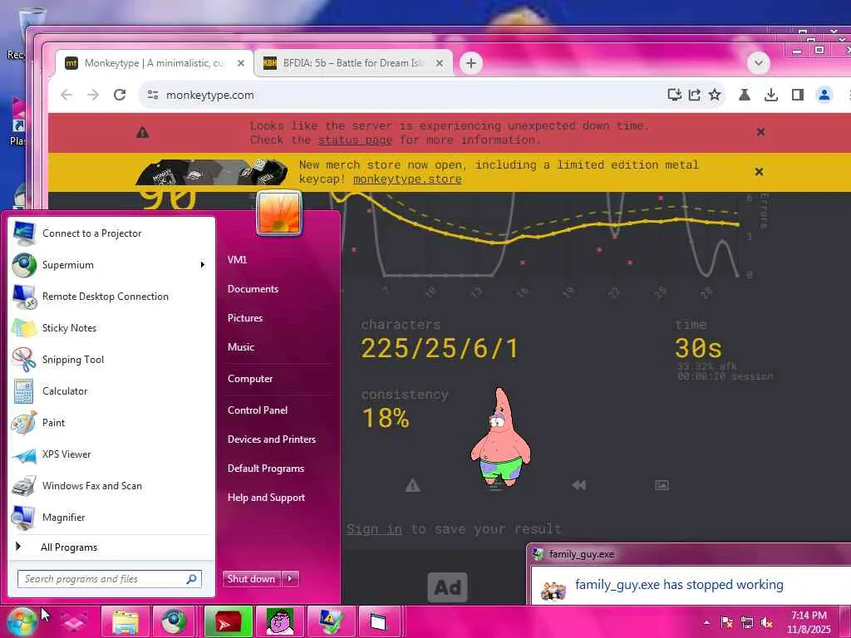851x638 pixels.
Task: Show hidden tray icons arrow
Action: [x=706, y=622]
